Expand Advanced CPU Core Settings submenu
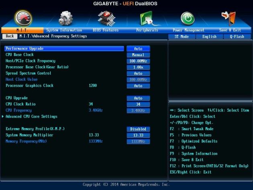 pyautogui.click(x=31, y=116)
